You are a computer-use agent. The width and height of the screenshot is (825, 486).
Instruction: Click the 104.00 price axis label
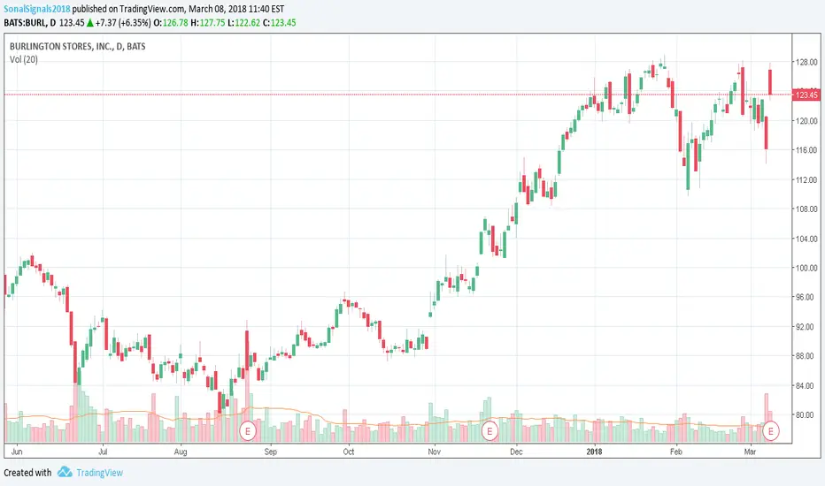(x=806, y=239)
